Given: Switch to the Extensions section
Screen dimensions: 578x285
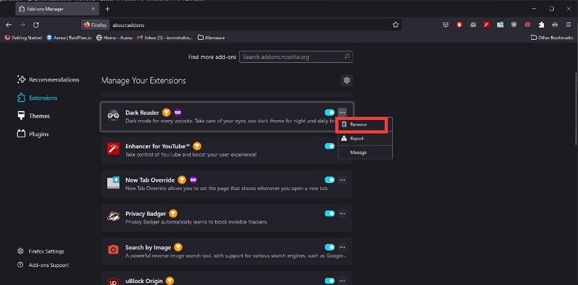Looking at the screenshot, I should click(x=37, y=98).
